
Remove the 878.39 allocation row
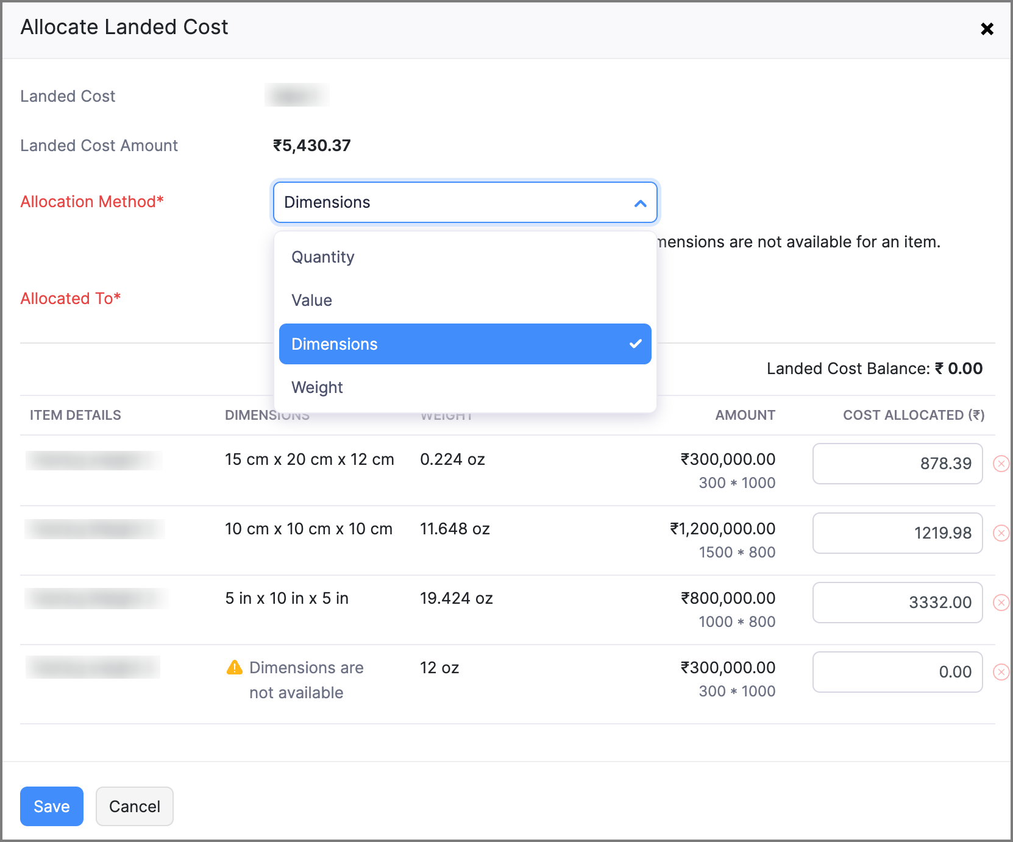[1001, 464]
